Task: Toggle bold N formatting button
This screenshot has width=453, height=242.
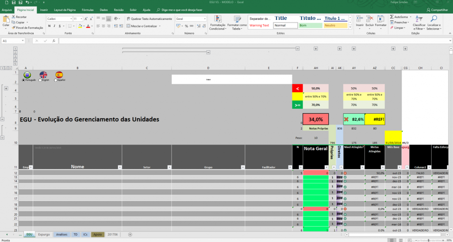Action: click(49, 26)
